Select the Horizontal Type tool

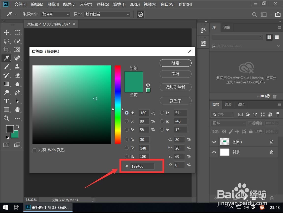point(7,101)
